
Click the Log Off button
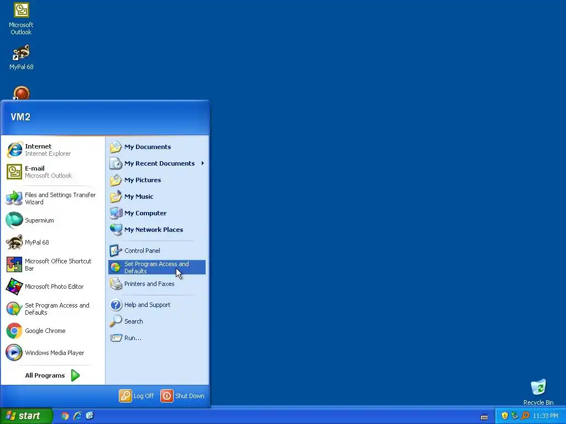[x=137, y=396]
